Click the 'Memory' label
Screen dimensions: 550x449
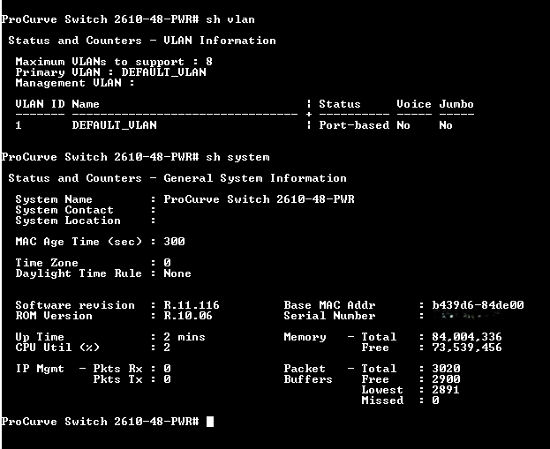(x=305, y=337)
